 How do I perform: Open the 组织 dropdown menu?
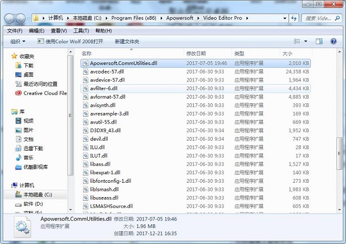click(x=18, y=42)
